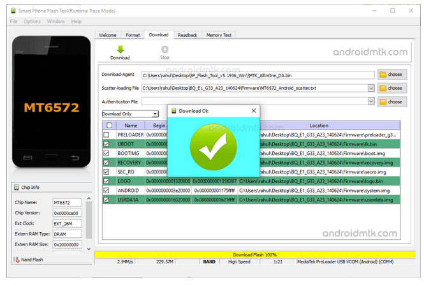
Task: Click the Chip Name field MT6572
Action: [x=67, y=203]
